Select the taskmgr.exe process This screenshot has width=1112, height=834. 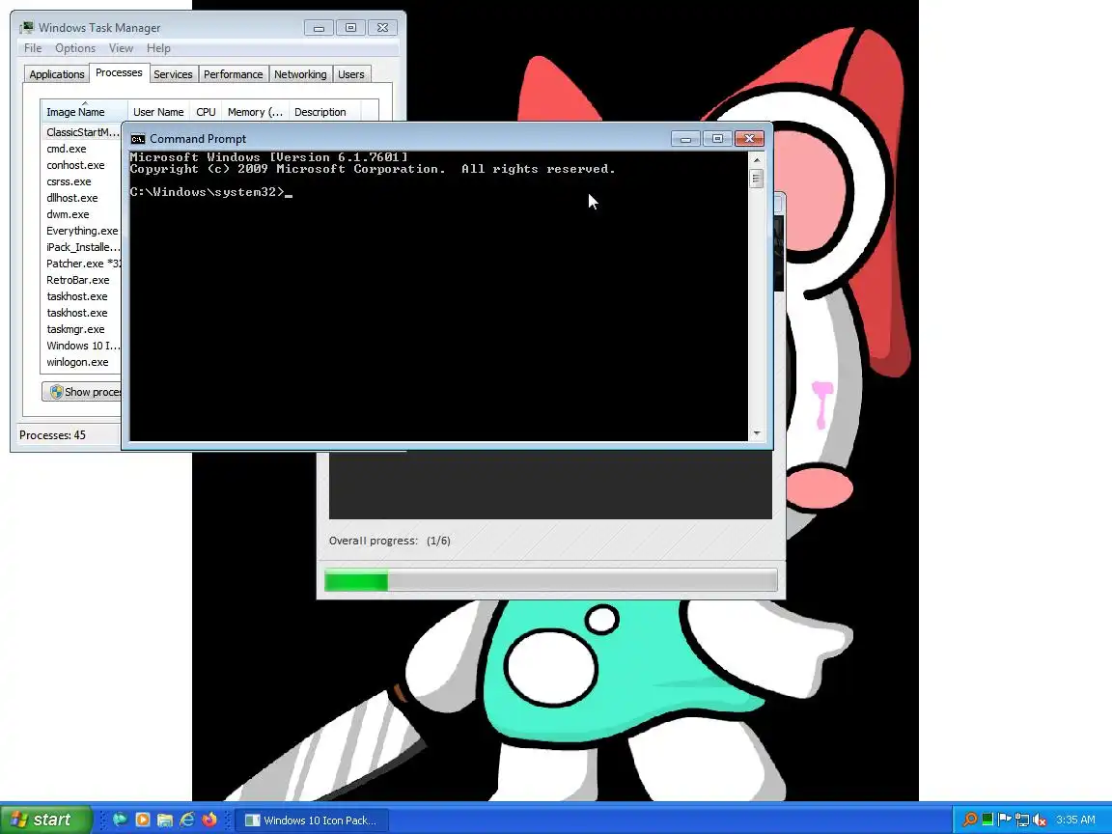click(81, 329)
